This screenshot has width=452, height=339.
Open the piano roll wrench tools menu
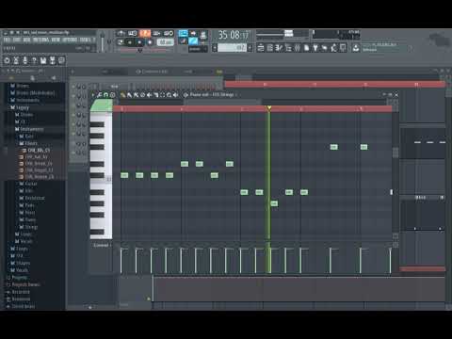pos(99,95)
